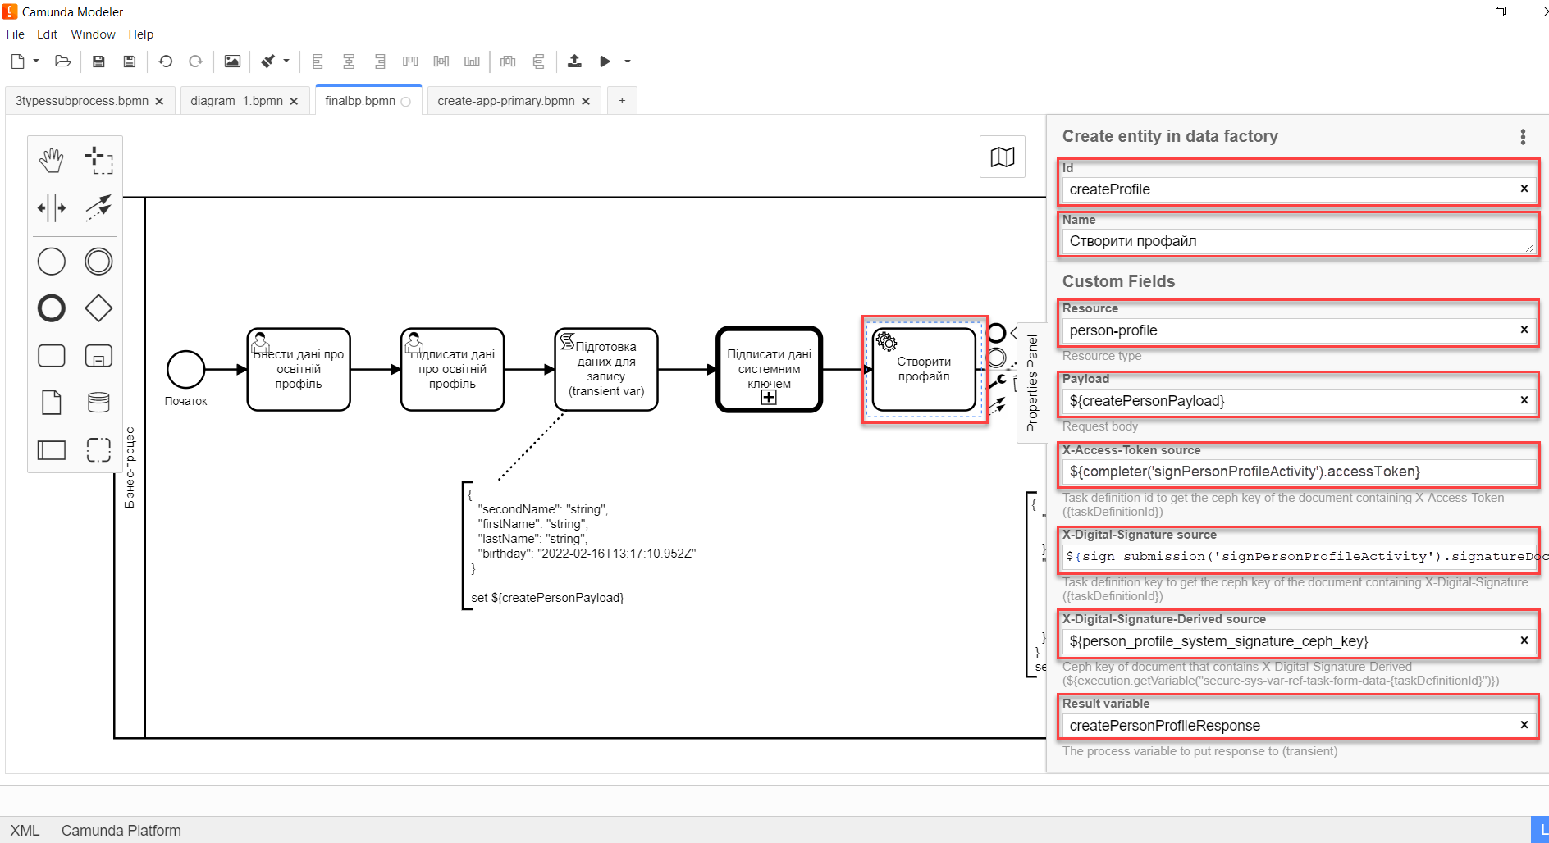Open a diagram file from disk

pos(63,62)
